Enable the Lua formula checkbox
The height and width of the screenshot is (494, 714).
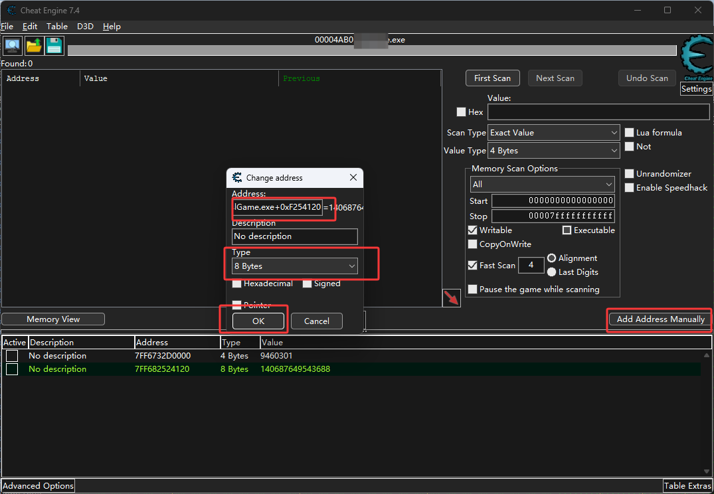point(629,133)
